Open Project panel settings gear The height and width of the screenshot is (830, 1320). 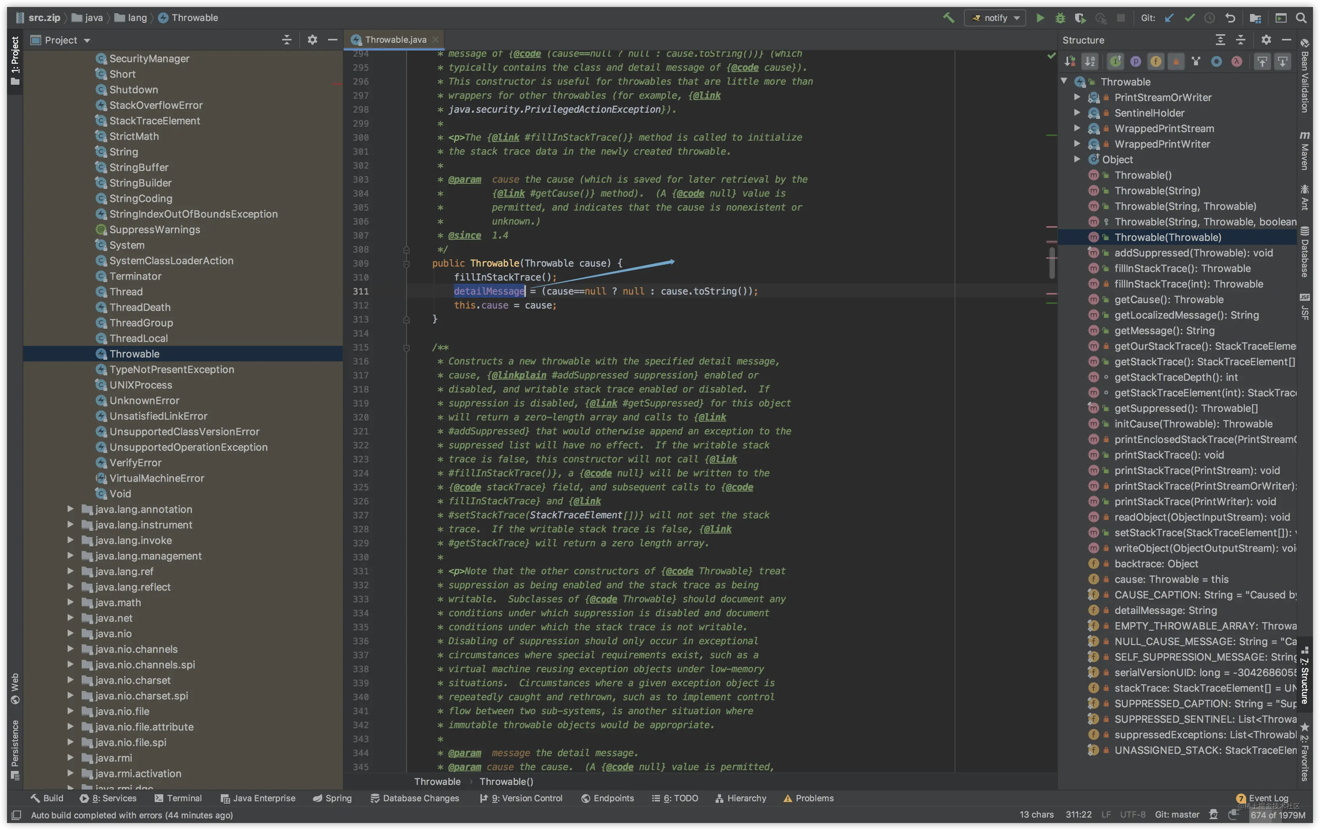(312, 40)
